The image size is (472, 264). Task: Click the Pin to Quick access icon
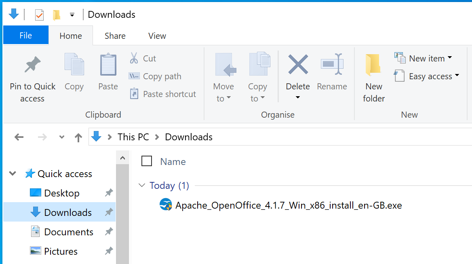32,65
